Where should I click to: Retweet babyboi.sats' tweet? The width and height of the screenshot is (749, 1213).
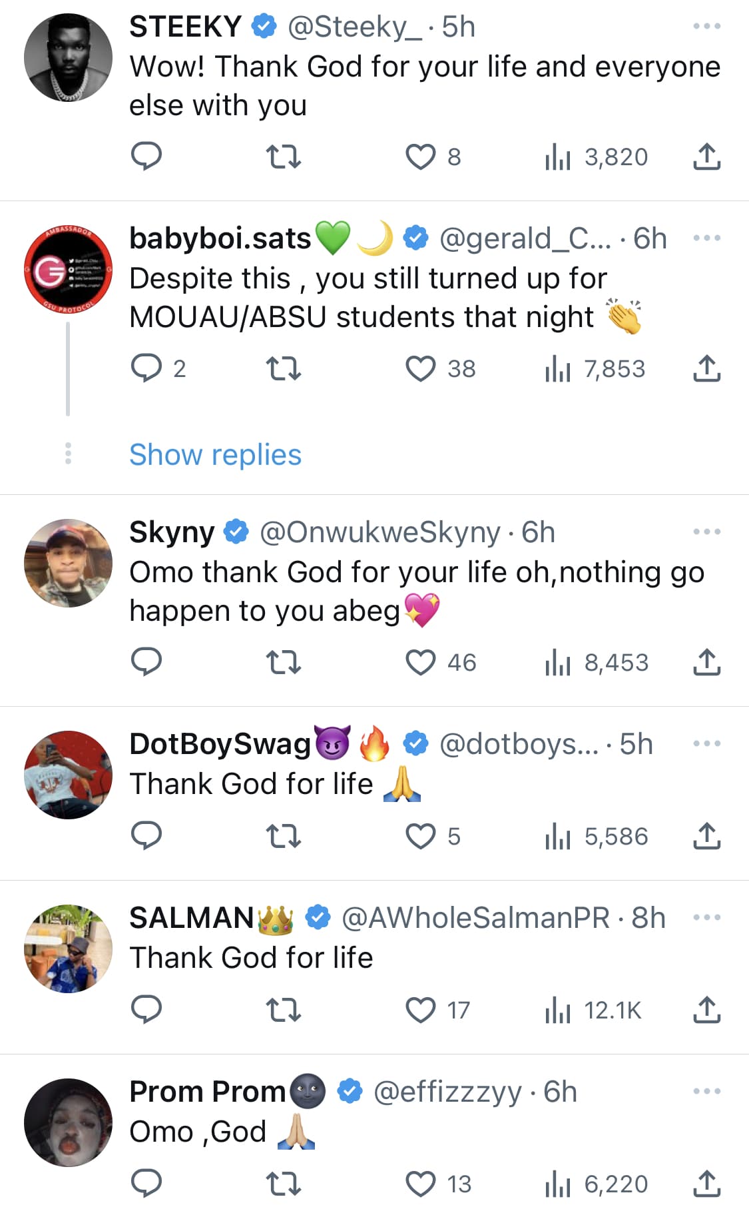tap(284, 368)
